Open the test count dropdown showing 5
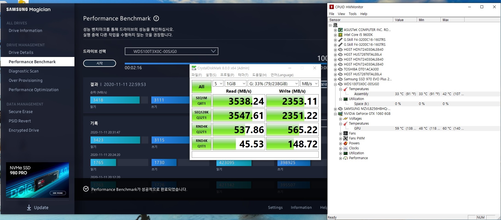 (x=218, y=84)
